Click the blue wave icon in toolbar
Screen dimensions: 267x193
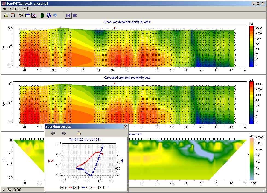(49, 16)
